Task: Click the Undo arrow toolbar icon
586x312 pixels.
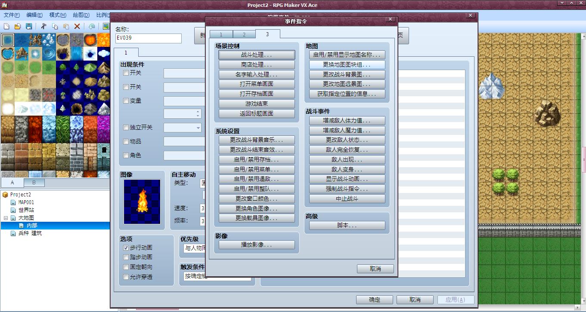Action: click(x=92, y=26)
